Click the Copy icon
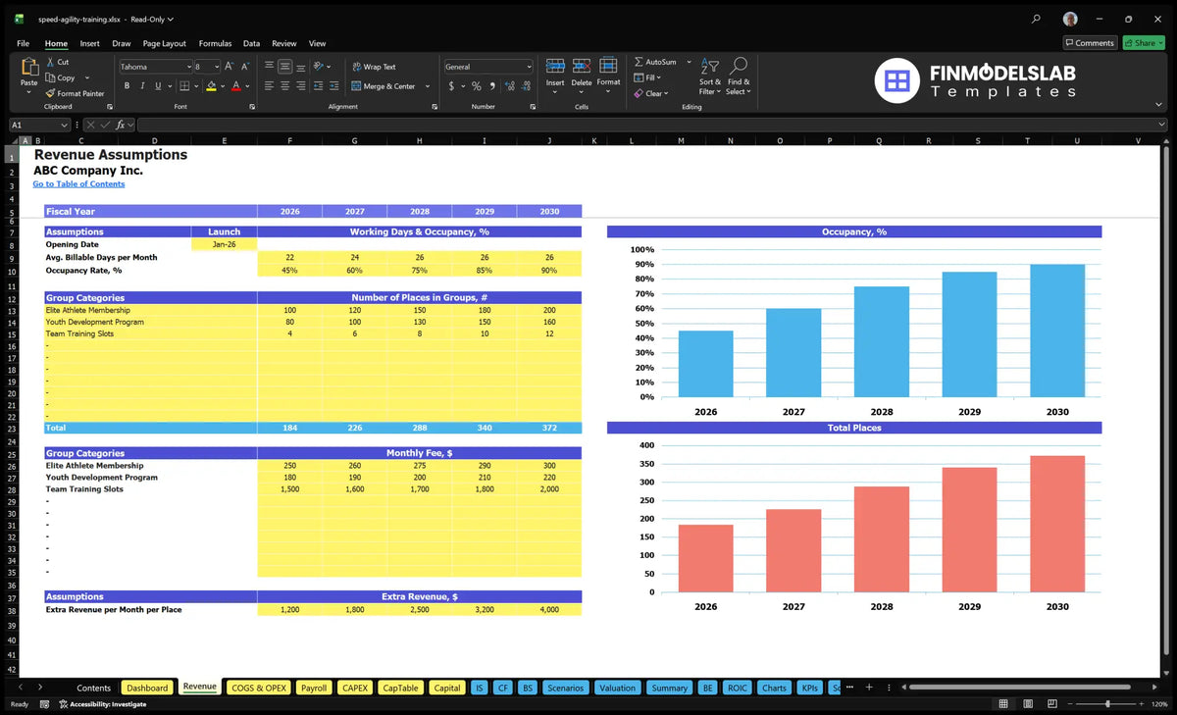This screenshot has width=1177, height=715. [x=50, y=77]
